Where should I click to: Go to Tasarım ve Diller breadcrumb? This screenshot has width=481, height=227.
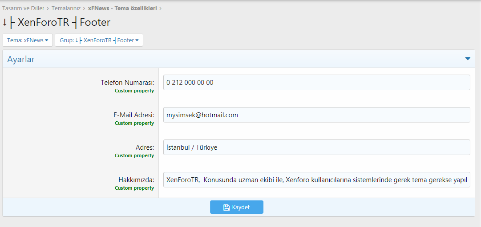(23, 8)
